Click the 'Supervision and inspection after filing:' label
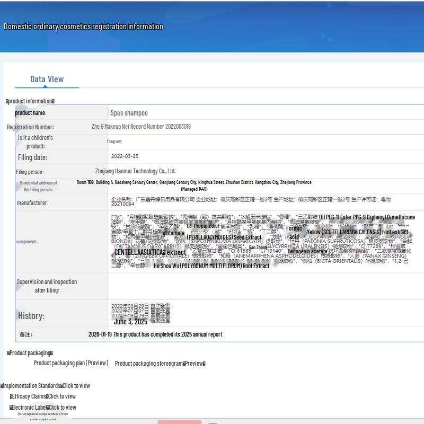Viewport: 424px width, 424px height. (47, 286)
